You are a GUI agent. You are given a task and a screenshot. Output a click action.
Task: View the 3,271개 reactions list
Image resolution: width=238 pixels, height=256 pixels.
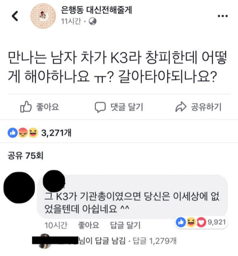pos(56,133)
